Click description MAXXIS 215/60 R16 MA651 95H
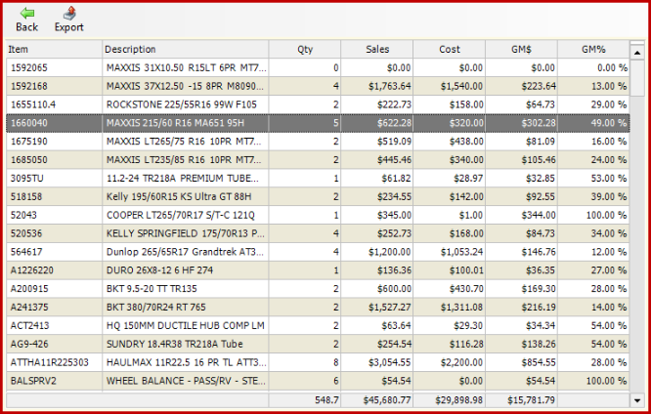651x414 pixels. (x=175, y=123)
